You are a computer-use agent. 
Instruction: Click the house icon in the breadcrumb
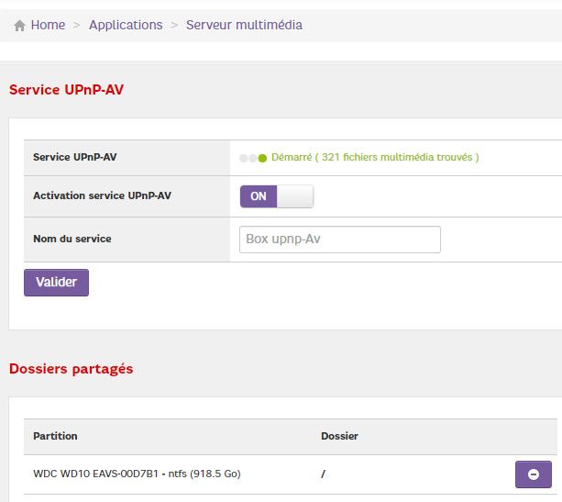click(x=19, y=26)
